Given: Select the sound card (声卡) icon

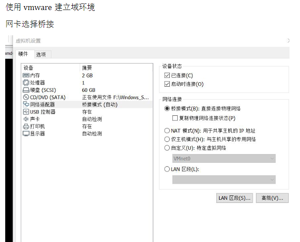Looking at the screenshot, I should click(x=26, y=119).
